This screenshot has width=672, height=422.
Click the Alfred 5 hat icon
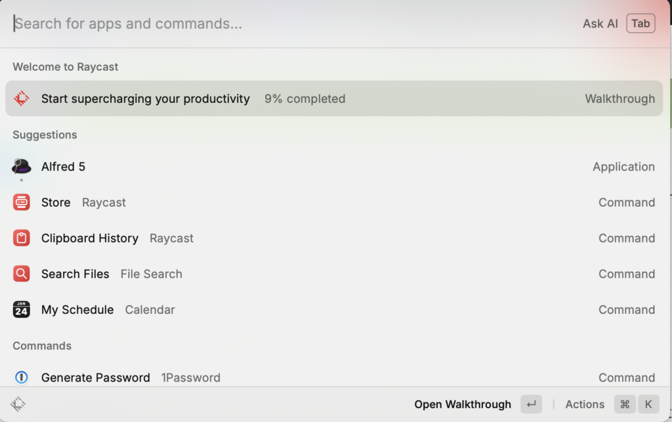[22, 166]
